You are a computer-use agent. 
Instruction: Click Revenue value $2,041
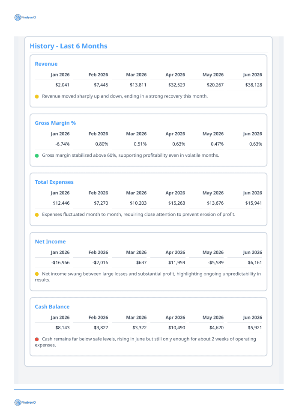coord(62,85)
